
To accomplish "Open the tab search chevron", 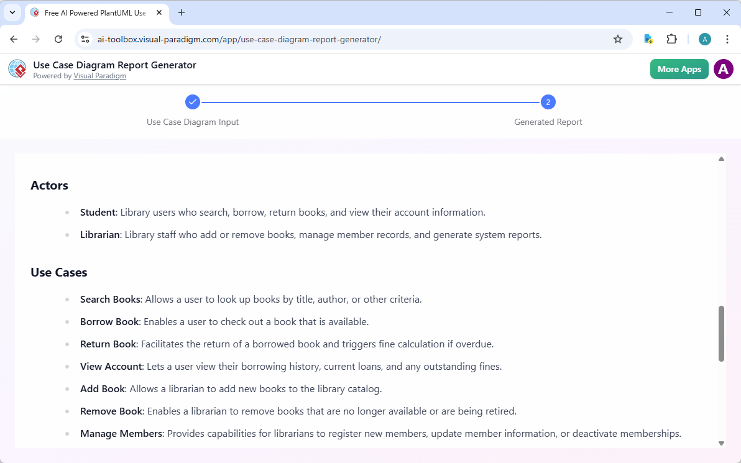I will click(12, 12).
